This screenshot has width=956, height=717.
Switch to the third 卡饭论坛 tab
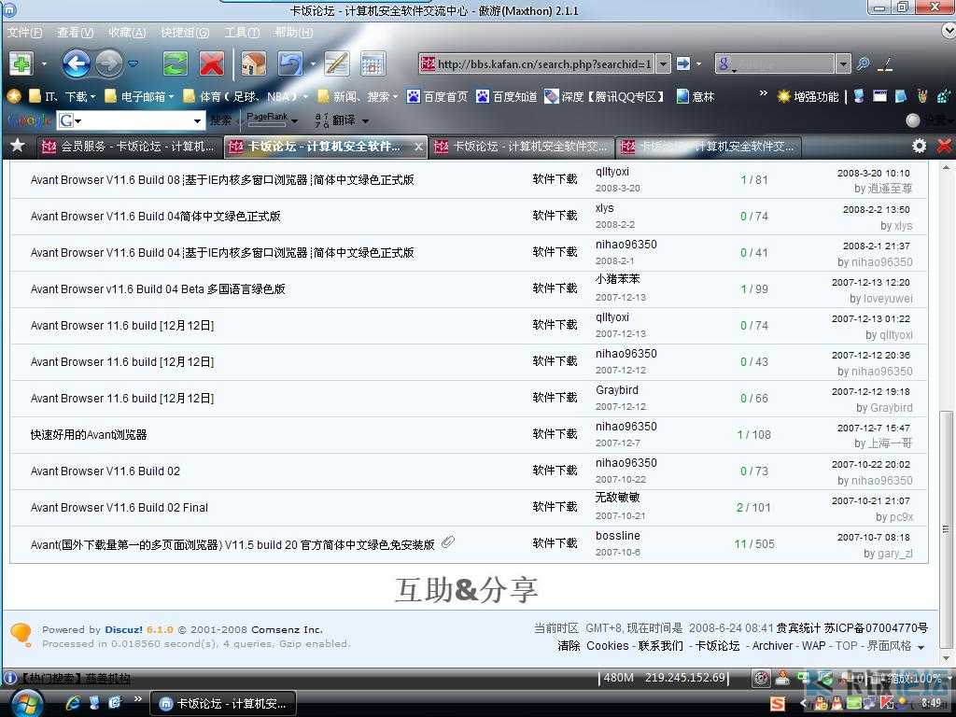coord(521,147)
